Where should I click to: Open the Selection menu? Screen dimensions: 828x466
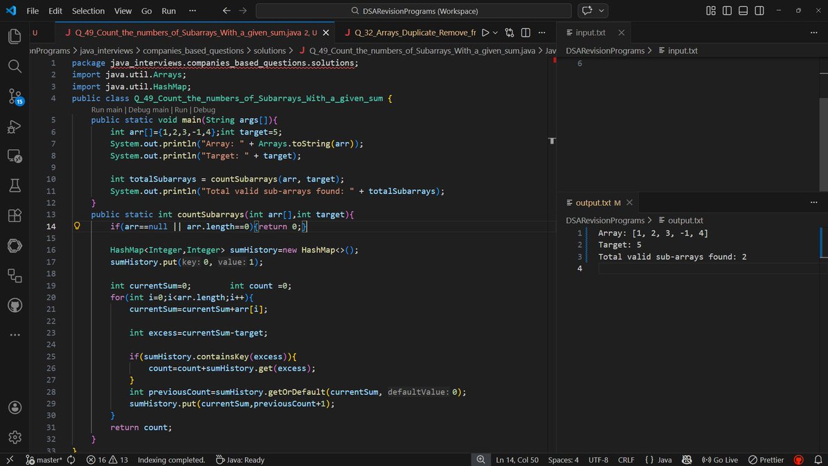88,11
